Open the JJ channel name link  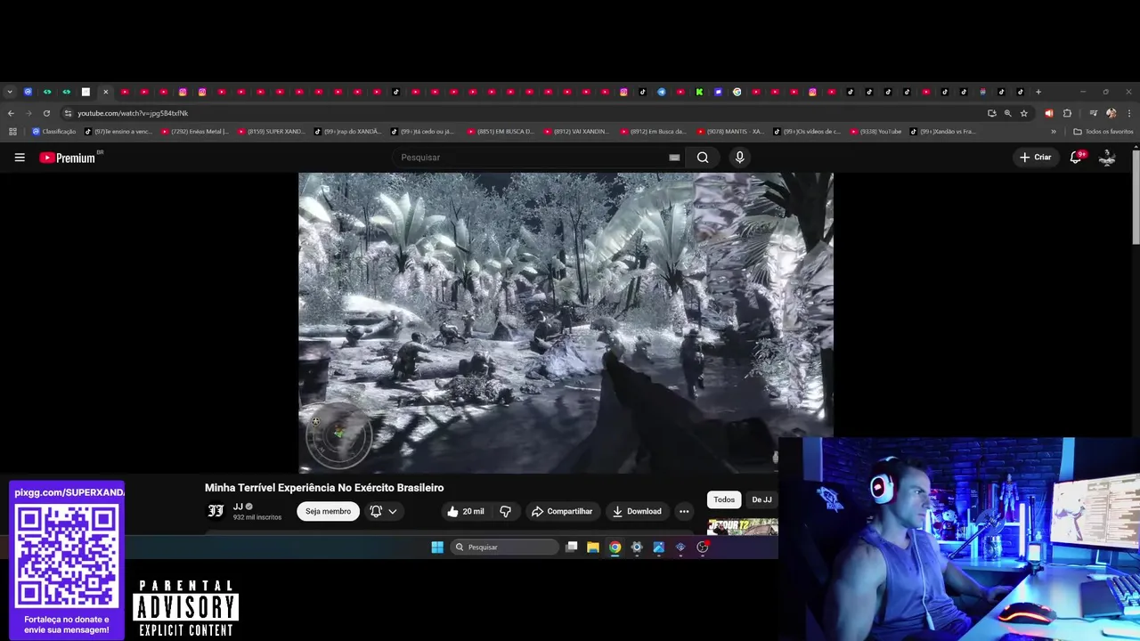[238, 507]
